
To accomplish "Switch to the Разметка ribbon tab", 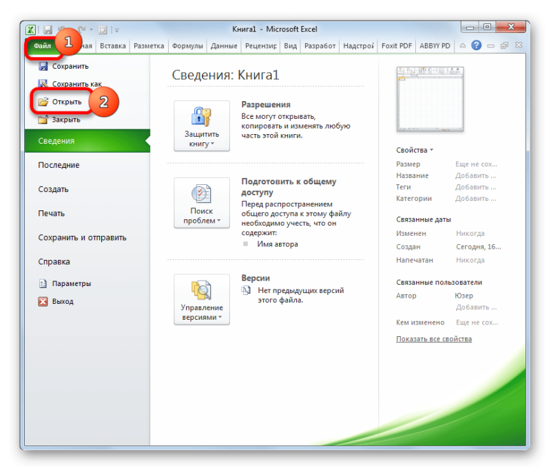I will [149, 46].
